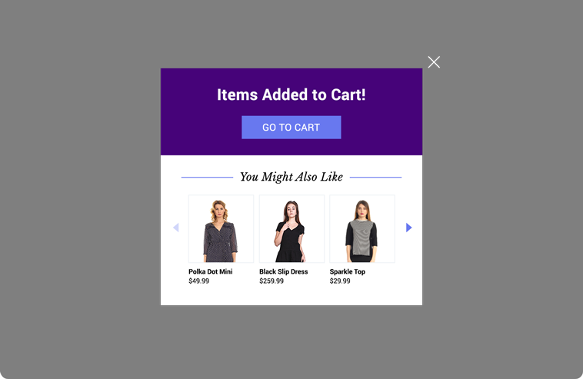
Task: Click the white panel area below product prices
Action: [x=291, y=295]
